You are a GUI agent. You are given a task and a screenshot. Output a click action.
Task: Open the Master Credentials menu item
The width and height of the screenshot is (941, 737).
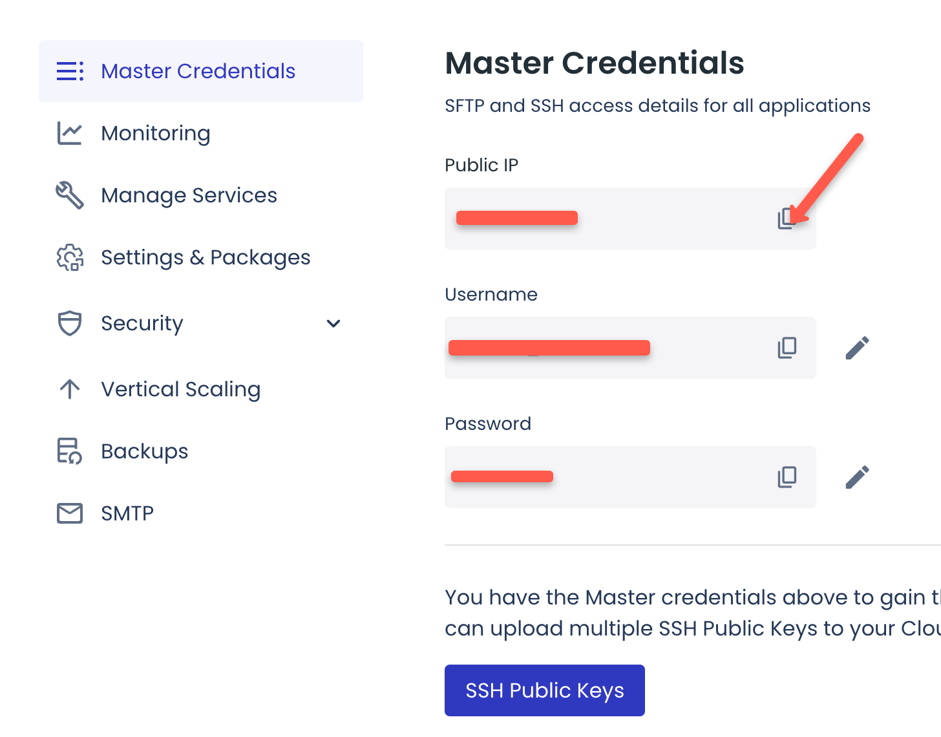click(198, 71)
